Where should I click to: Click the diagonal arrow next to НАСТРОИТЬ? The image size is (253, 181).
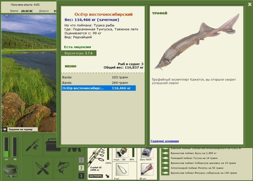point(108,176)
